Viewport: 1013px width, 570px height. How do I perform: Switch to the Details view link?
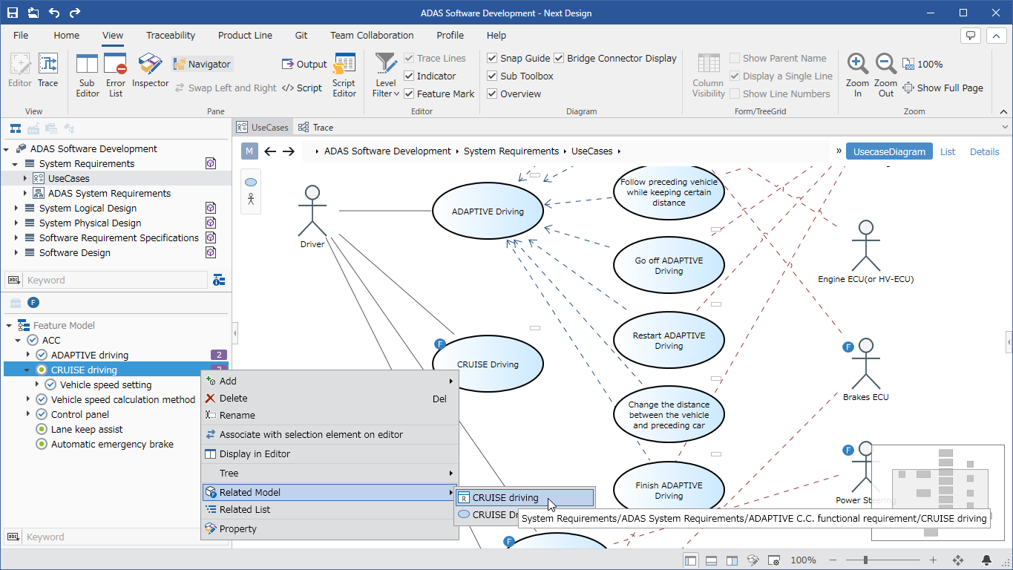point(984,151)
